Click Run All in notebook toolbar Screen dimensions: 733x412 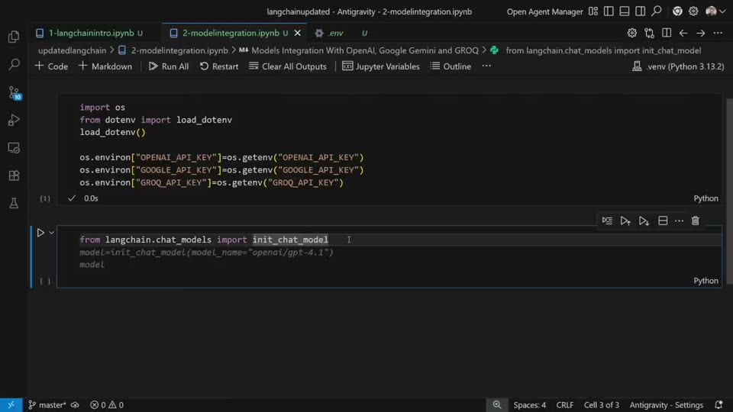click(x=169, y=66)
